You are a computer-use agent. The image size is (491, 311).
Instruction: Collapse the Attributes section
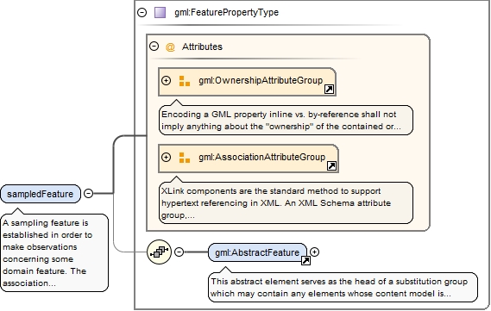point(154,47)
